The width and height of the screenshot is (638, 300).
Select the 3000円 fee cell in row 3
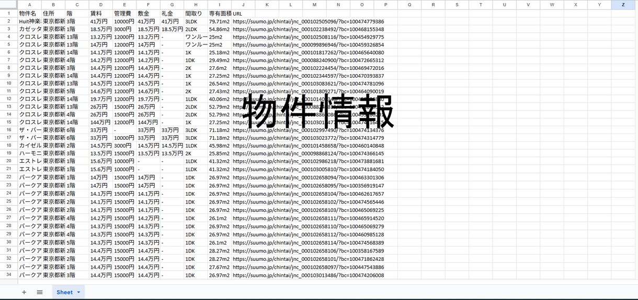(x=124, y=29)
